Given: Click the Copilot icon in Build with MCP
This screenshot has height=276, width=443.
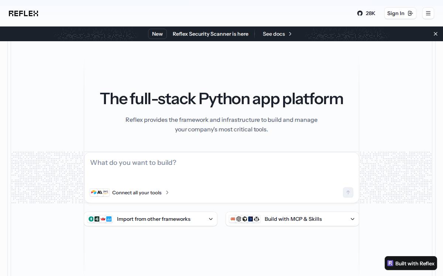Looking at the screenshot, I should pos(257,219).
